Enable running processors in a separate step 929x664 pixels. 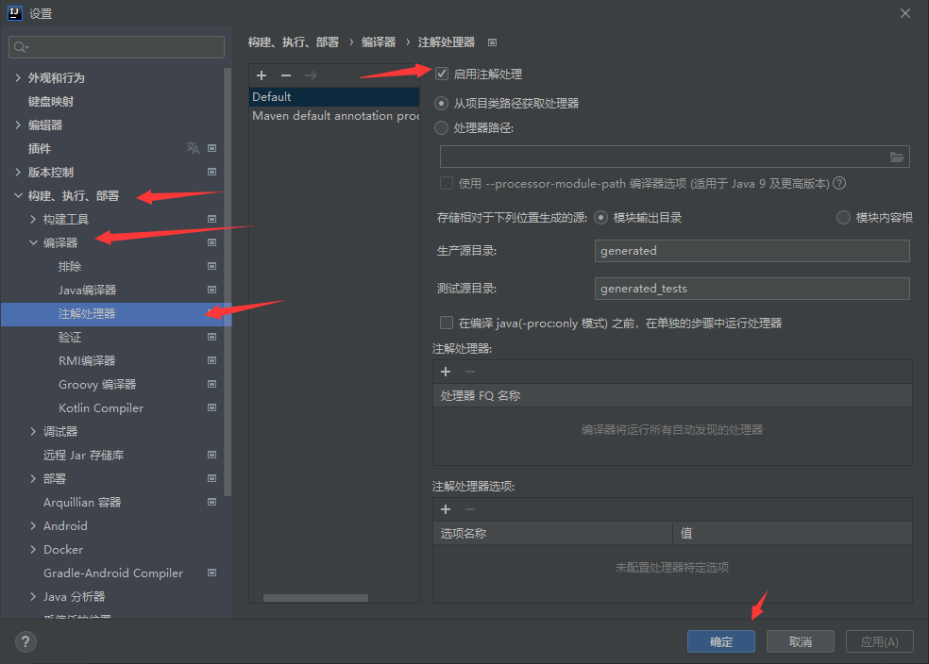(x=447, y=323)
